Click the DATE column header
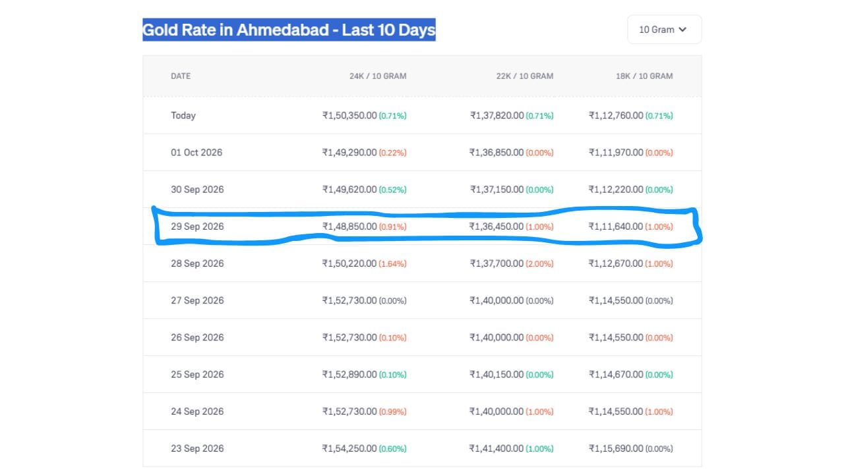This screenshot has width=844, height=474. (x=181, y=76)
